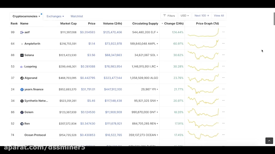The image size is (275, 154).
Task: Click the filter funnel icon
Action: click(x=164, y=16)
